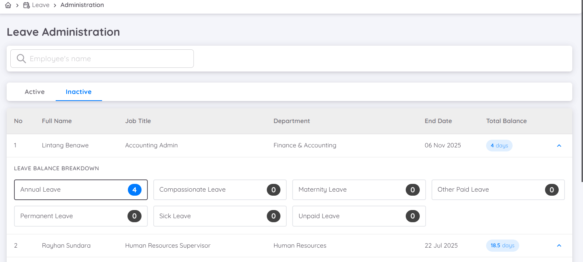Click the 18.5 days total balance badge

502,245
